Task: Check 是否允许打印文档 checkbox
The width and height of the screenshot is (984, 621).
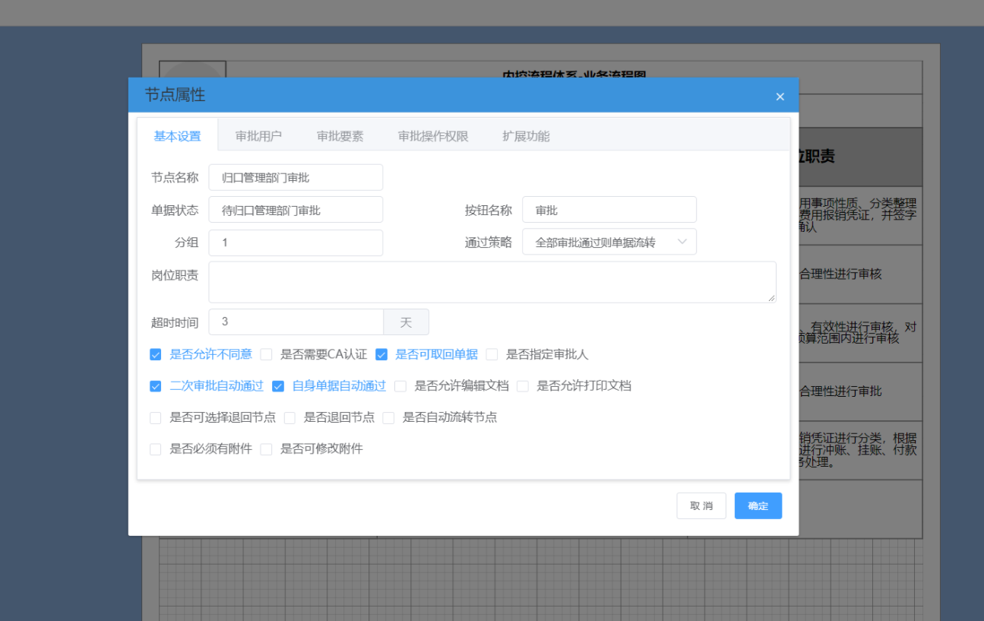Action: [x=523, y=386]
